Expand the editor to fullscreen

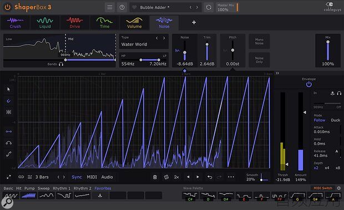click(x=8, y=177)
